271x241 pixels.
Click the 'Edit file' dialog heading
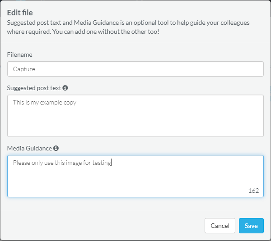pos(20,13)
